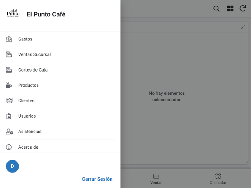
Task: Select Ventas Sucursal from the drawer
Action: 34,54
